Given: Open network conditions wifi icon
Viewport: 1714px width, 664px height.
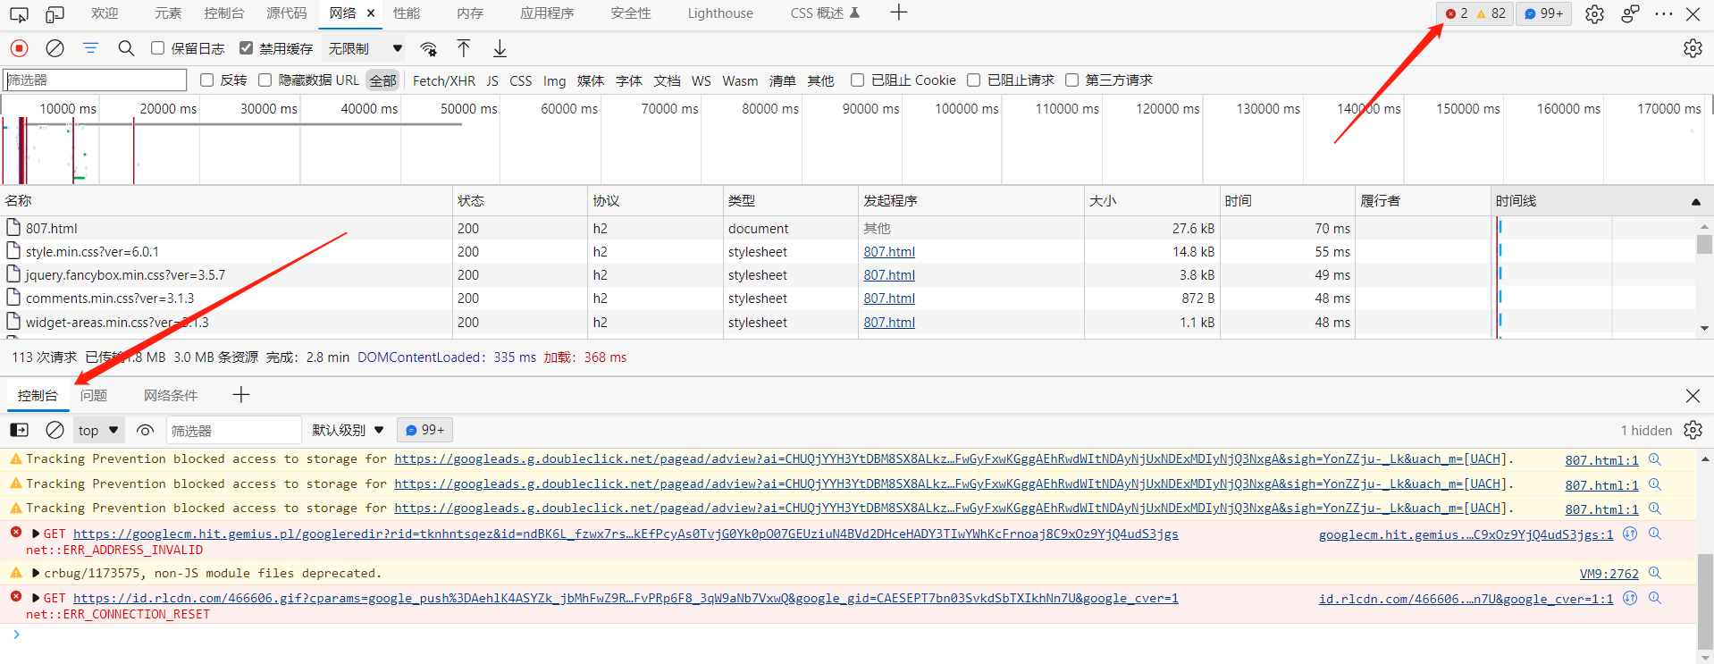Looking at the screenshot, I should (429, 48).
